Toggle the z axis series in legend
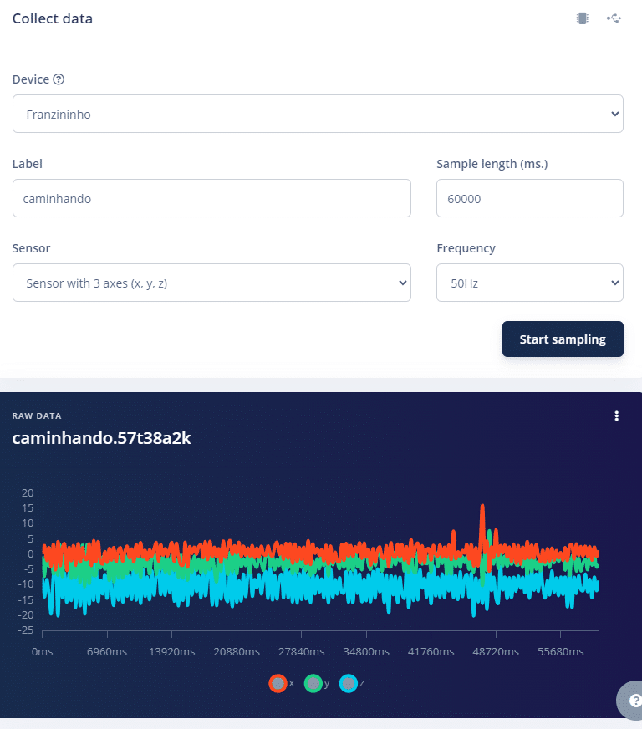The height and width of the screenshot is (729, 642). pyautogui.click(x=349, y=683)
